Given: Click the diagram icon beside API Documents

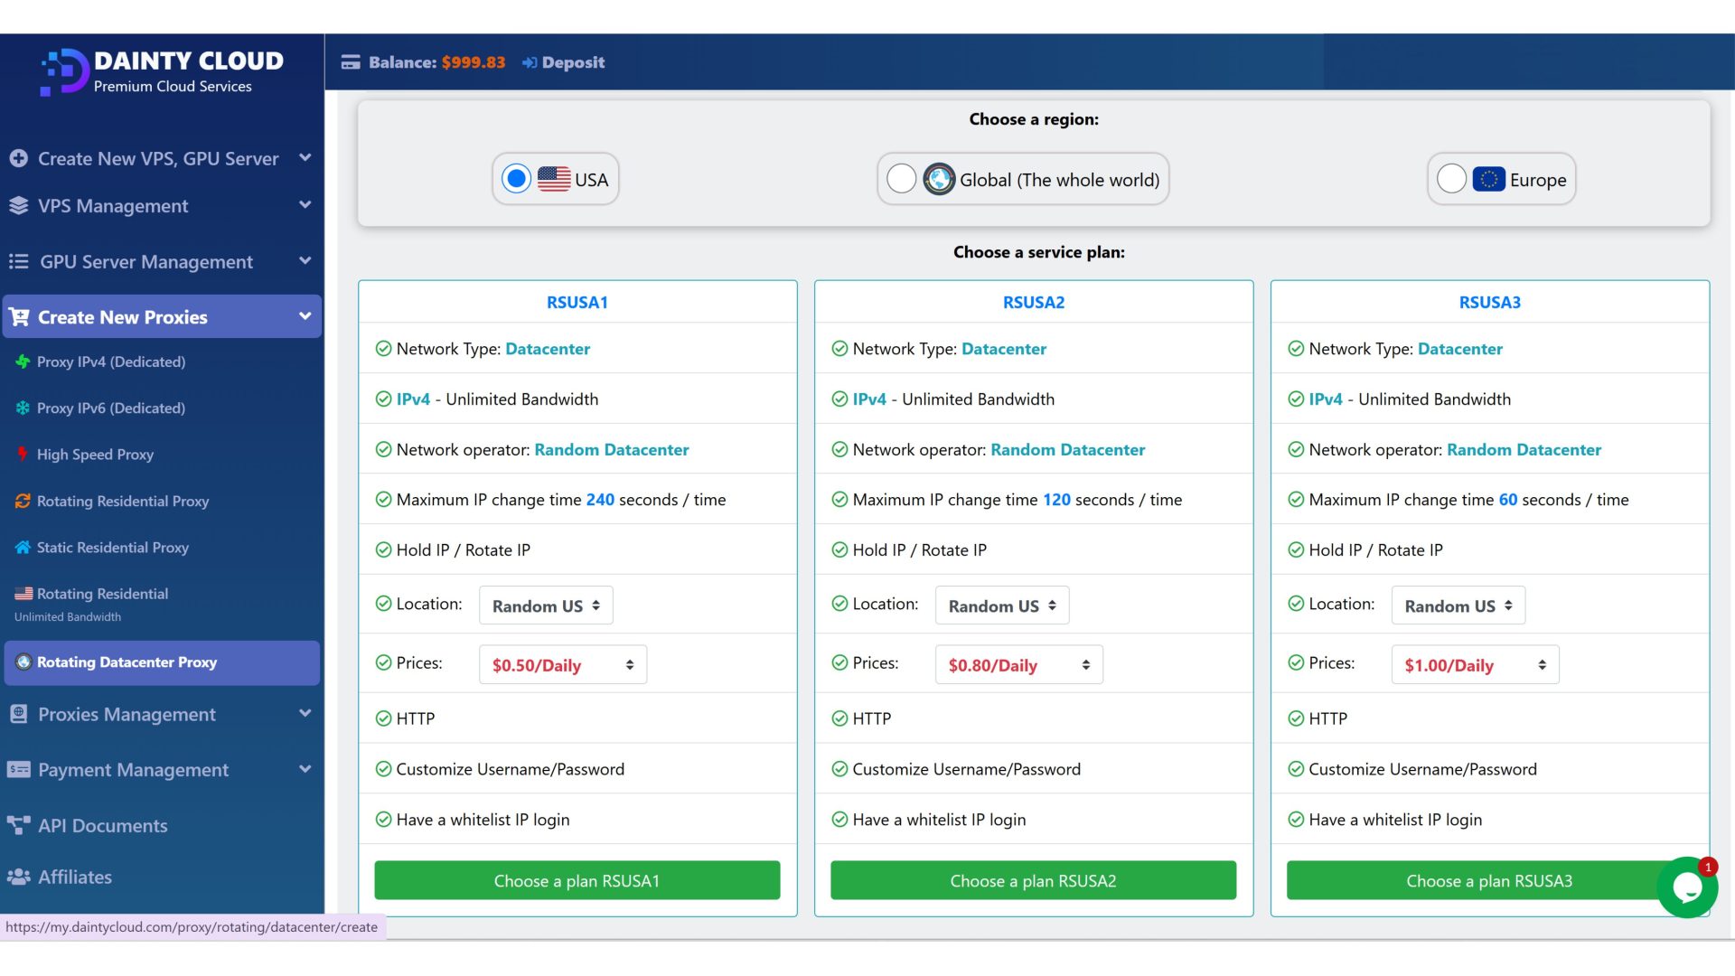Looking at the screenshot, I should [18, 825].
